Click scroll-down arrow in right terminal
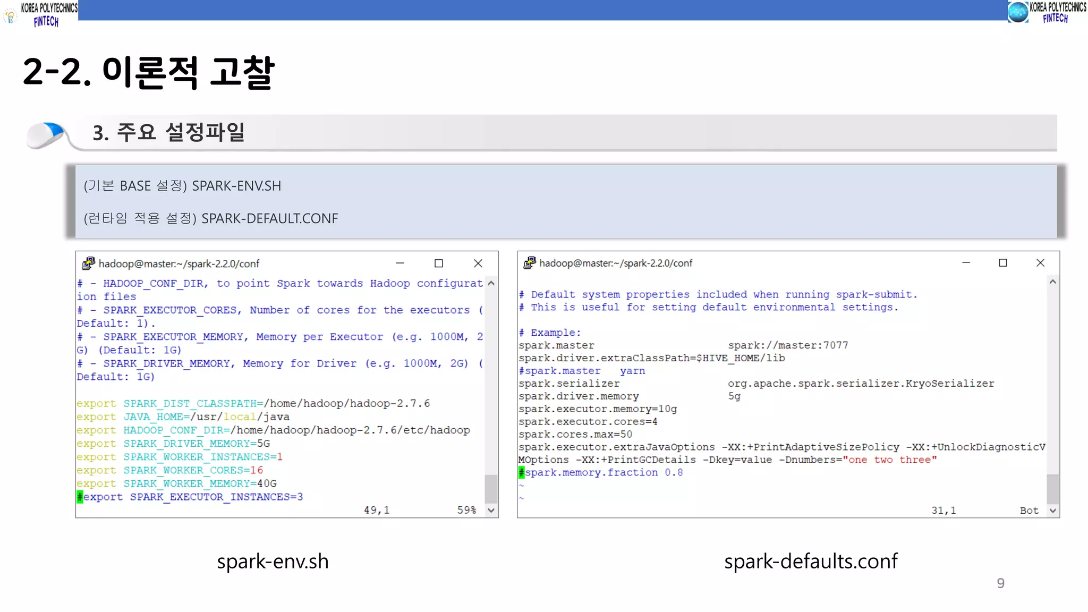Image resolution: width=1088 pixels, height=612 pixels. tap(1052, 511)
